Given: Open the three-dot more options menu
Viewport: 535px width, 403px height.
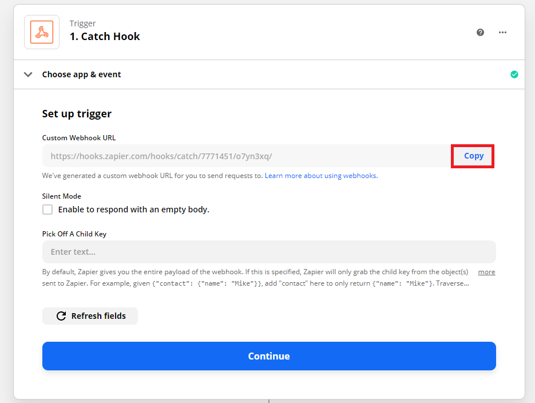Looking at the screenshot, I should click(502, 33).
